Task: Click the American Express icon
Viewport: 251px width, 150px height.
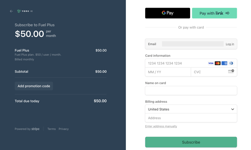Action: (224, 63)
